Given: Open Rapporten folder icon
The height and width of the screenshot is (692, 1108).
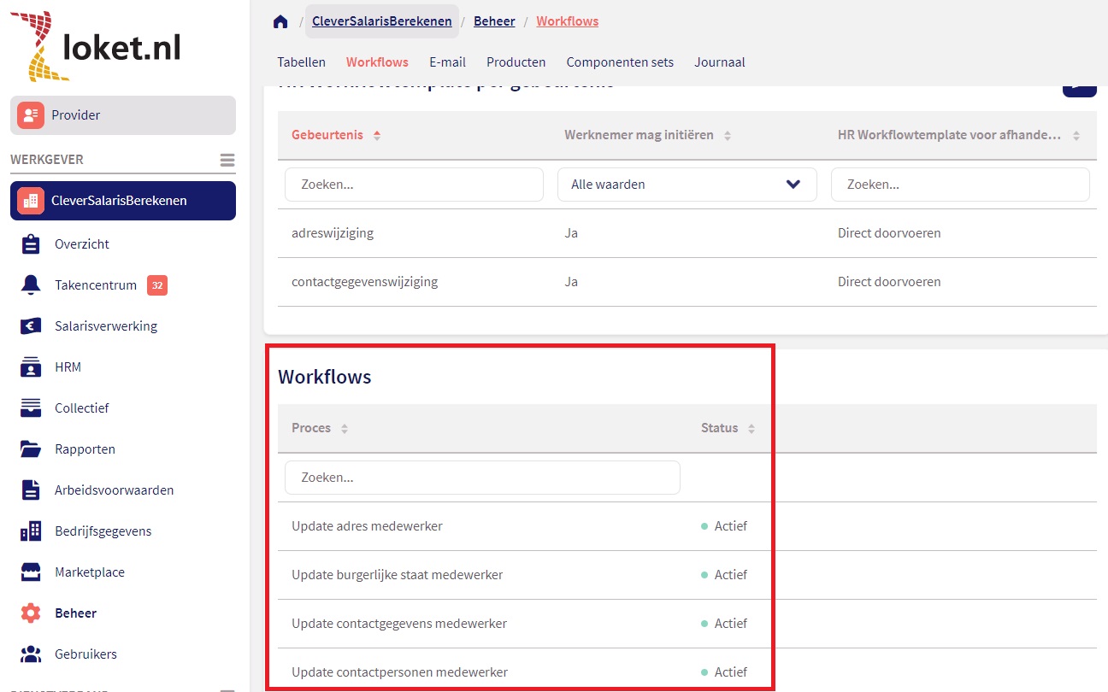Looking at the screenshot, I should [31, 449].
